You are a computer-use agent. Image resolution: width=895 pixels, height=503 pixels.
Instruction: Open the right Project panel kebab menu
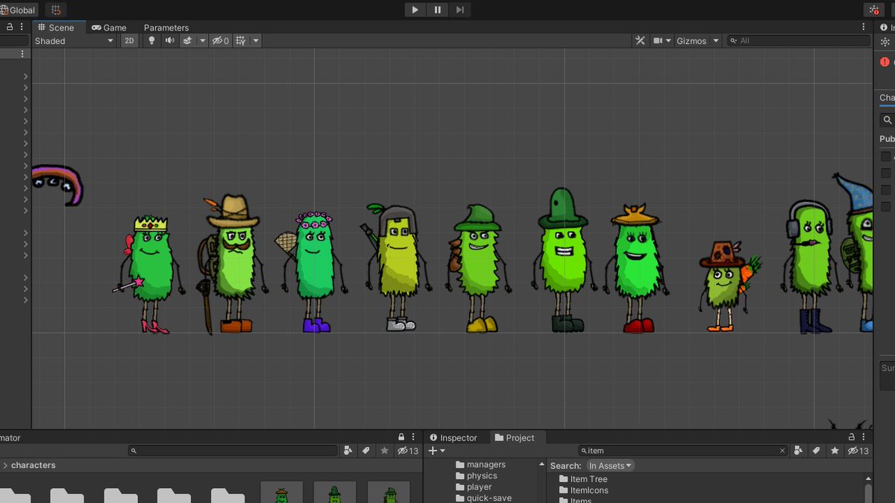(x=864, y=437)
